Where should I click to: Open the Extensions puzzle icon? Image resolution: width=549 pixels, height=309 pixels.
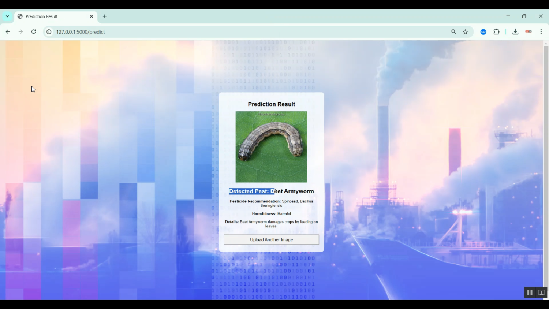496,32
